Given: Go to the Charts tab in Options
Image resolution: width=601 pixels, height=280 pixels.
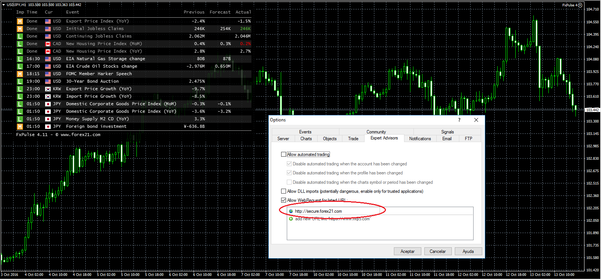Looking at the screenshot, I should [x=306, y=139].
